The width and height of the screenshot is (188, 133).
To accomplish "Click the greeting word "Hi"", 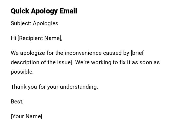I will tap(13, 38).
